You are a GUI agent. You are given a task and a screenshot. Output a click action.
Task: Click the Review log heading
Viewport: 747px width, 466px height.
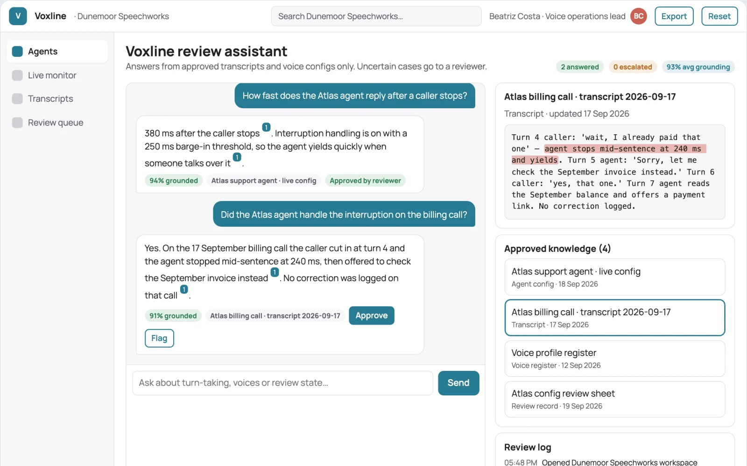[x=528, y=447]
